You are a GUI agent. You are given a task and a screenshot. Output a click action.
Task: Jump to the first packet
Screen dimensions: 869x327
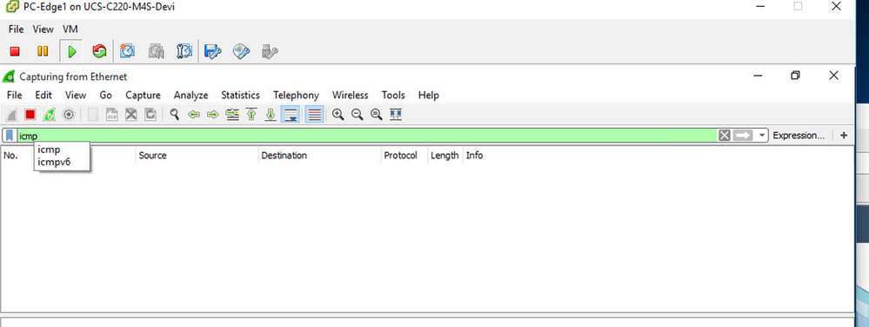251,115
